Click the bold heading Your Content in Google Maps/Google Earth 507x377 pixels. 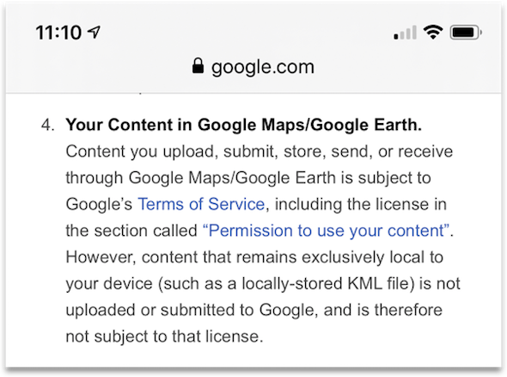click(244, 125)
